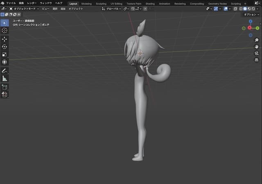The width and height of the screenshot is (262, 184).
Task: Toggle X-ray display in header
Action: [235, 9]
